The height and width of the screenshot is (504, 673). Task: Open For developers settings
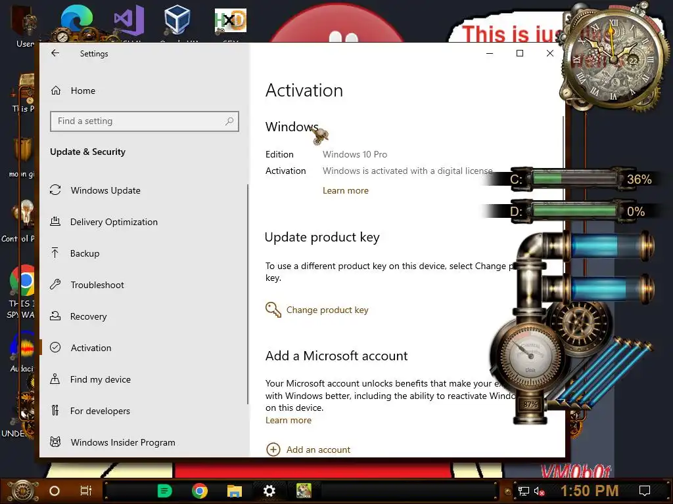[100, 411]
